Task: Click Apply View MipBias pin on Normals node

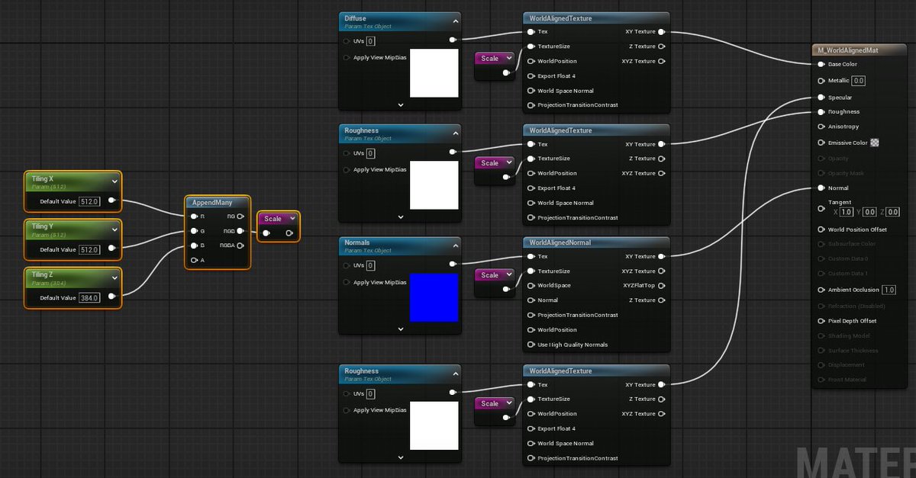Action: coord(347,282)
